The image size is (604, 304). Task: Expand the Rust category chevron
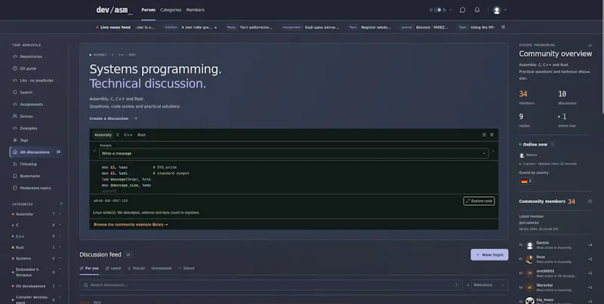60,247
